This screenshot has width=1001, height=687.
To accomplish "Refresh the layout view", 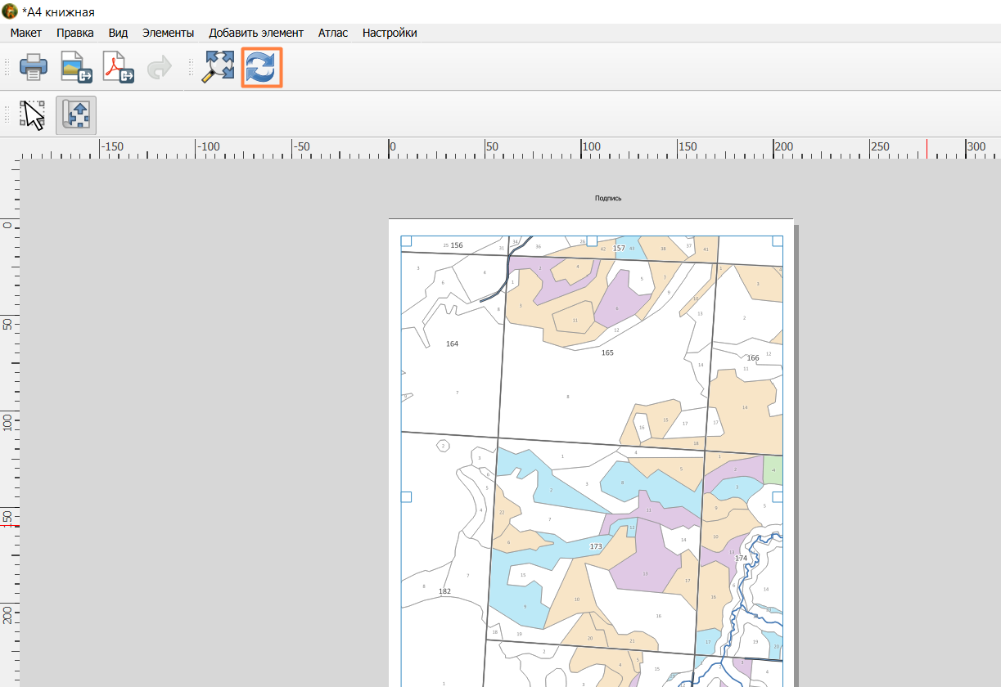I will [261, 67].
